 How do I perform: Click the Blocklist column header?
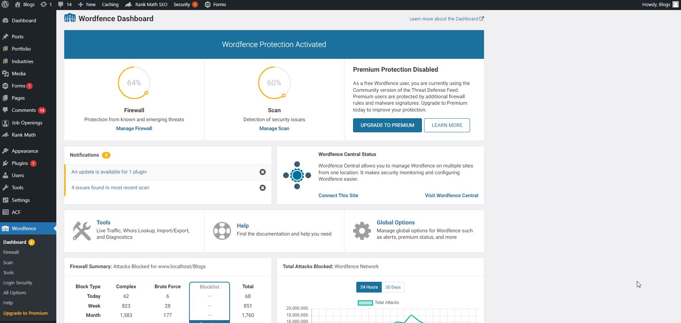point(210,287)
